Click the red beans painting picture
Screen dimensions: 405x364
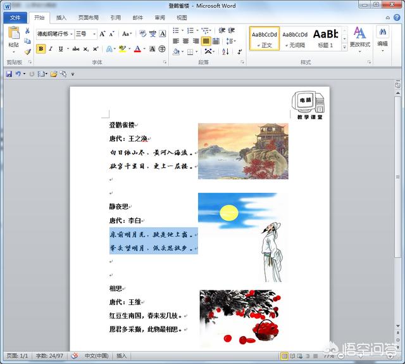[x=240, y=318]
